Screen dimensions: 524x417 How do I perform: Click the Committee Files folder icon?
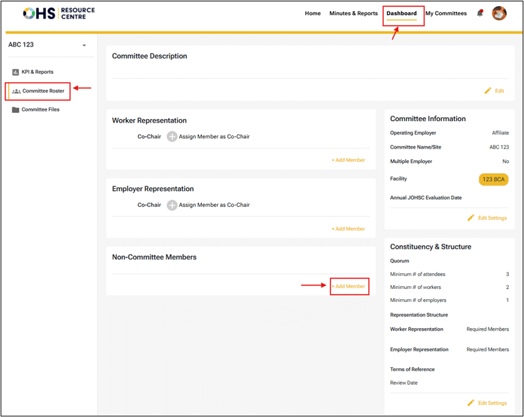[x=16, y=110]
